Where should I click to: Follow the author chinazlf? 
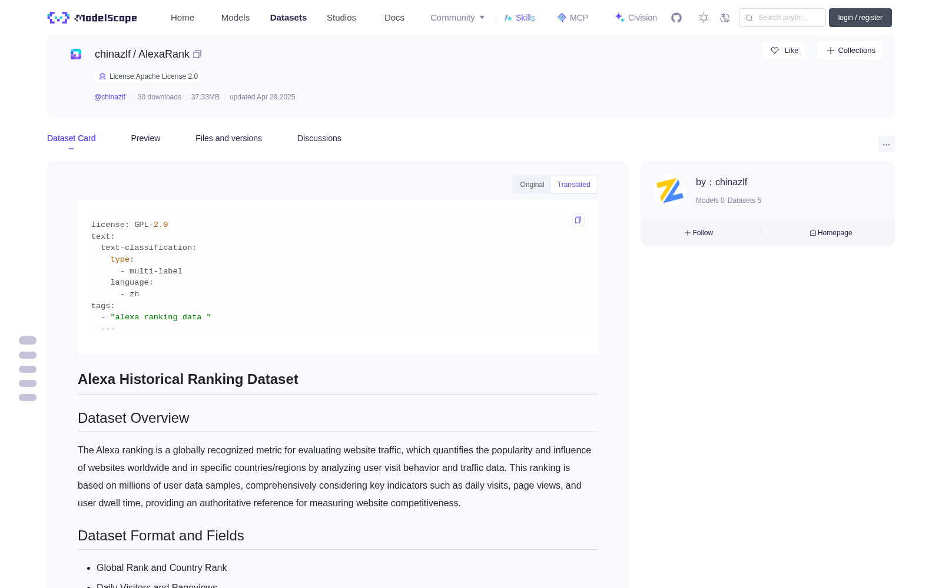699,233
